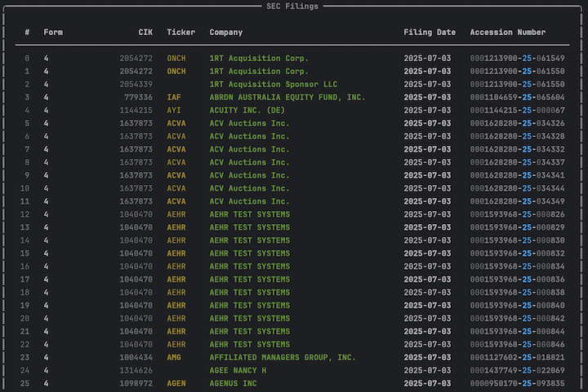
Task: Click accession number 0001593968-25-000826
Action: click(x=517, y=214)
